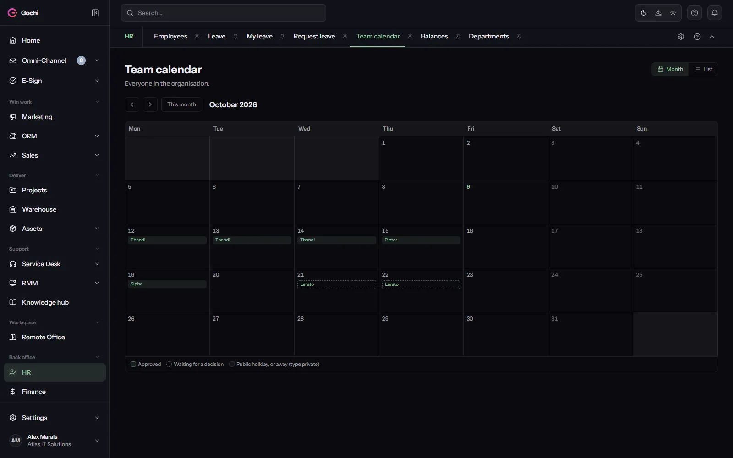Go to Home in sidebar
733x458 pixels.
click(55, 40)
